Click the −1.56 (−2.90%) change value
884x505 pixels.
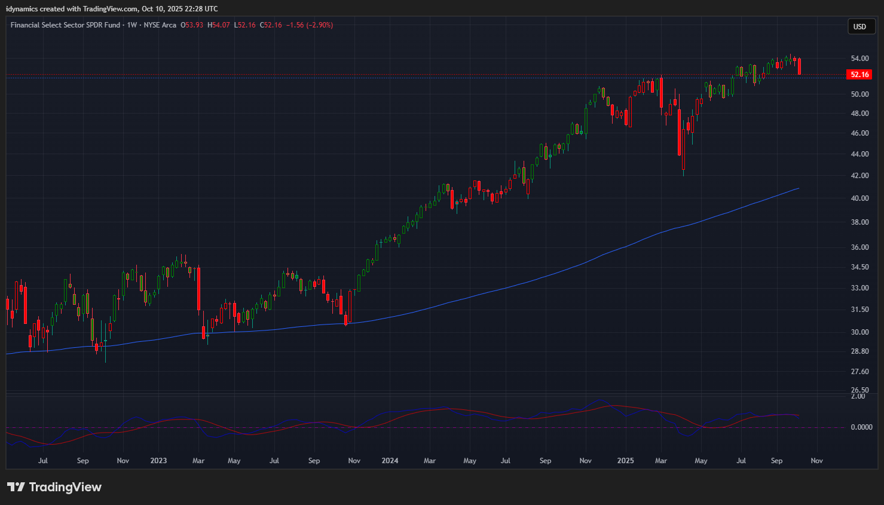pyautogui.click(x=310, y=25)
